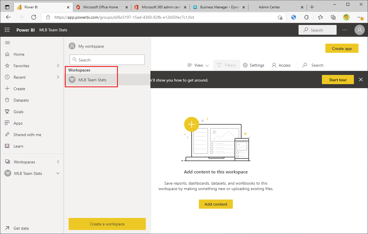Expand the Recent section chevron

point(58,77)
